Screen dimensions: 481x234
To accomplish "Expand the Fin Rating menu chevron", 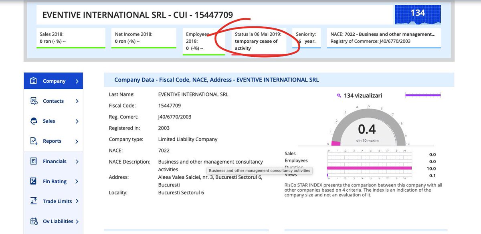I will point(77,182).
